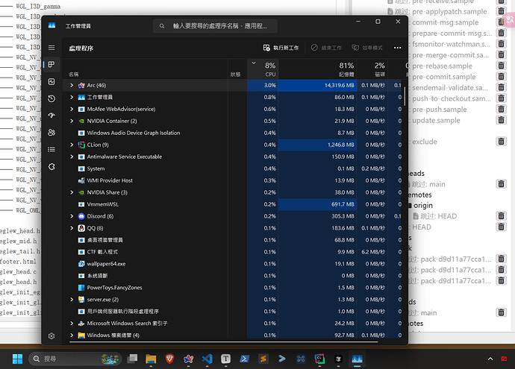Expand McAfee WebAdvisor(service) group

(72, 110)
